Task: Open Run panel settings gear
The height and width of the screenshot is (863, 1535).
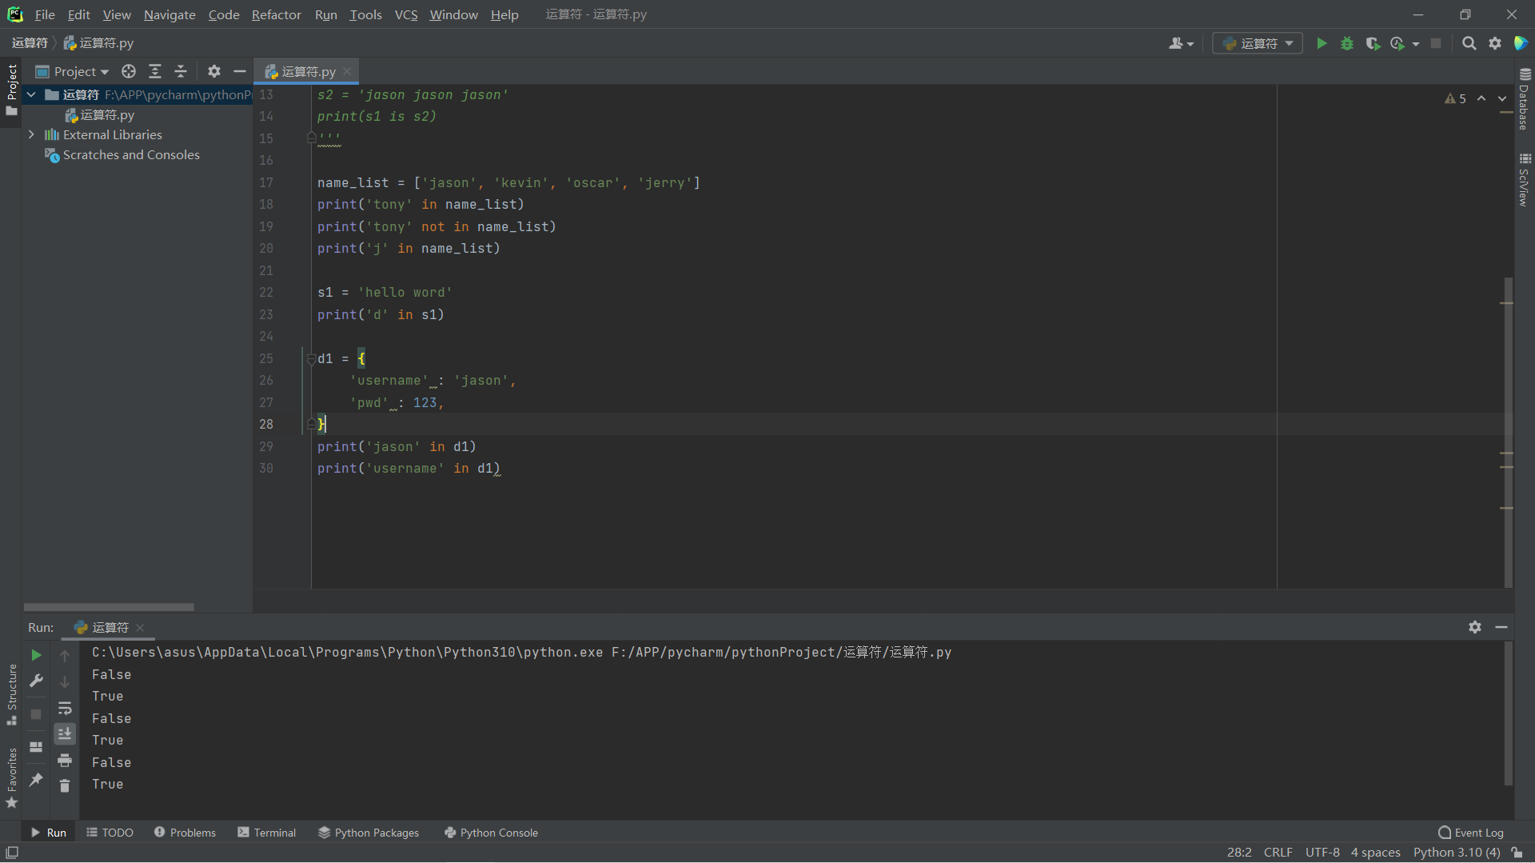Action: (x=1475, y=627)
